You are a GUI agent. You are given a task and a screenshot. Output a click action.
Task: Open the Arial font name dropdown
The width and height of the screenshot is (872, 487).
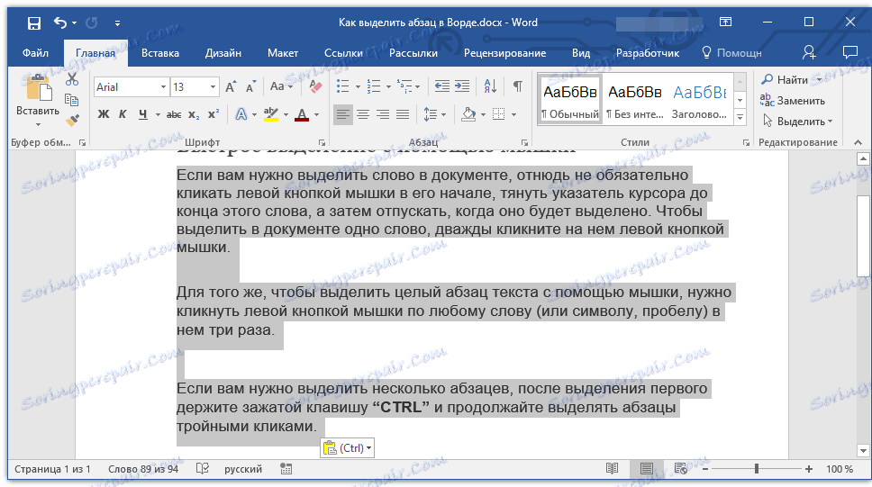(163, 87)
